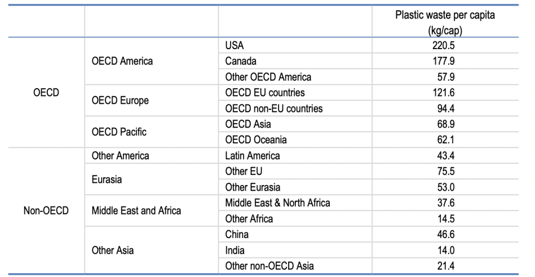Screen dimensions: 535x277
Task: Click the 'Non-OECD' category cell
Action: coord(46,211)
